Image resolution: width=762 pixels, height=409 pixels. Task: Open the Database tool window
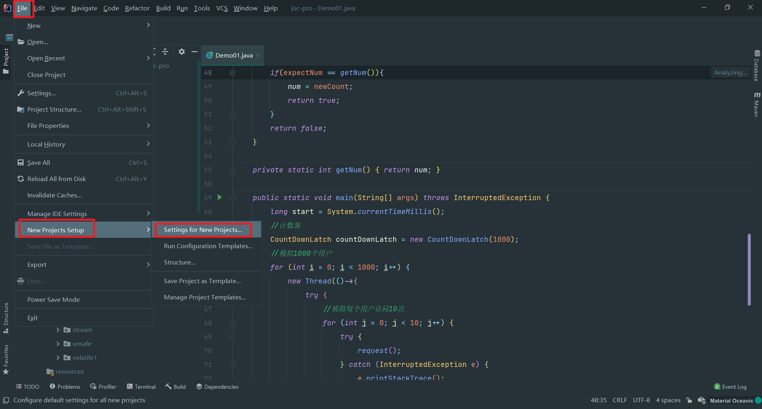757,66
